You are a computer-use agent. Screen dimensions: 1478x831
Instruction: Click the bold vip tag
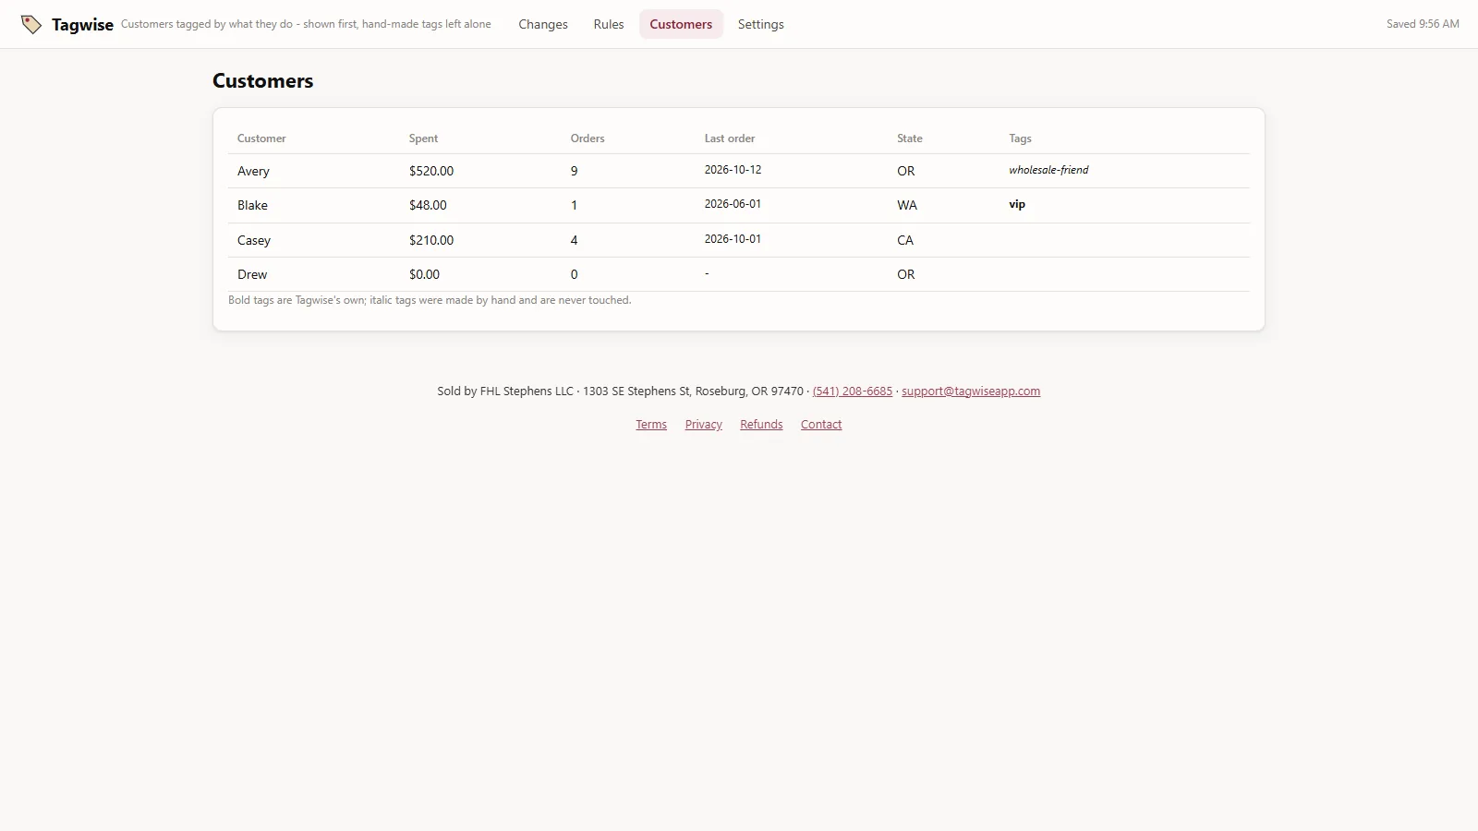click(x=1017, y=204)
